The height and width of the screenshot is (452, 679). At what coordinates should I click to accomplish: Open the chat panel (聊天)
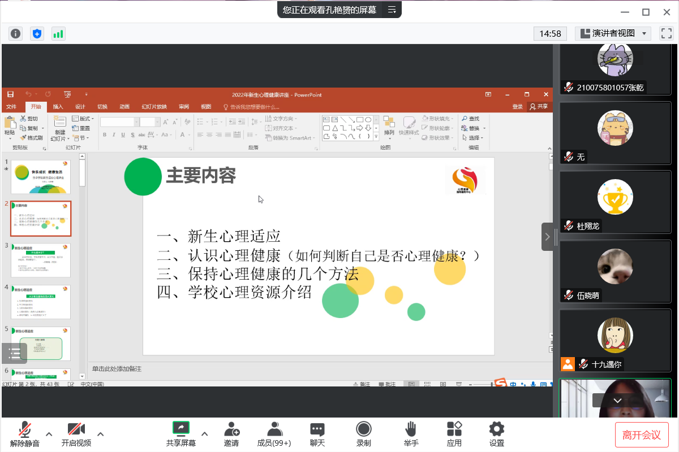317,434
